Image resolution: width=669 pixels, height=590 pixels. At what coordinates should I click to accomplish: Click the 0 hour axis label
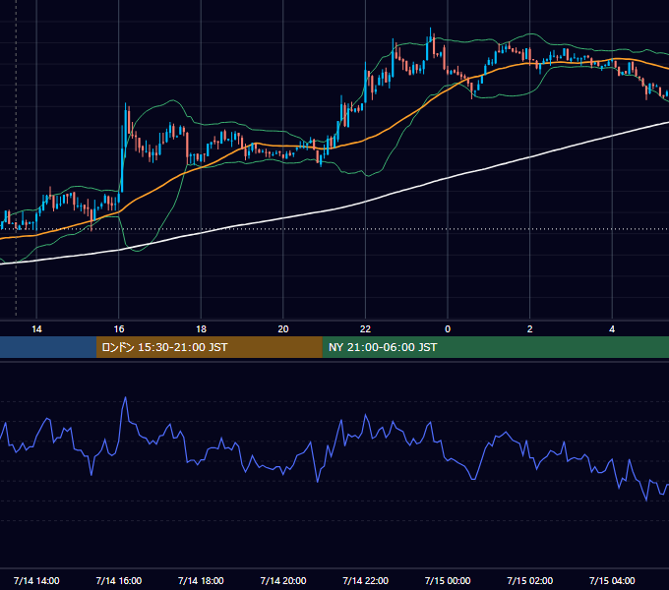coord(448,329)
